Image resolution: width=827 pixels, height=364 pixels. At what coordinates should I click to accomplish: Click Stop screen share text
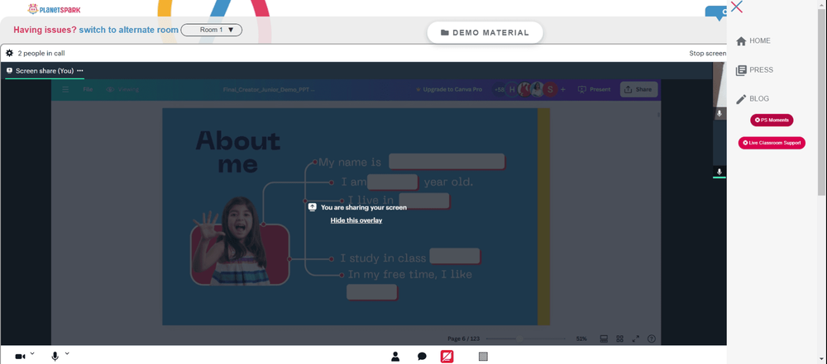click(x=707, y=53)
